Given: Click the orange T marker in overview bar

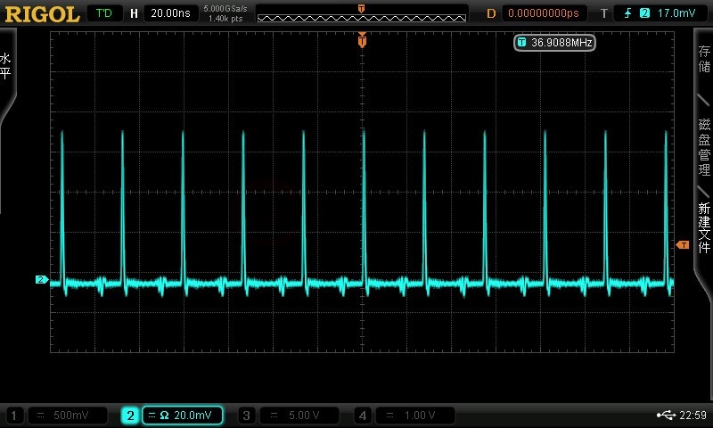Looking at the screenshot, I should (x=361, y=8).
